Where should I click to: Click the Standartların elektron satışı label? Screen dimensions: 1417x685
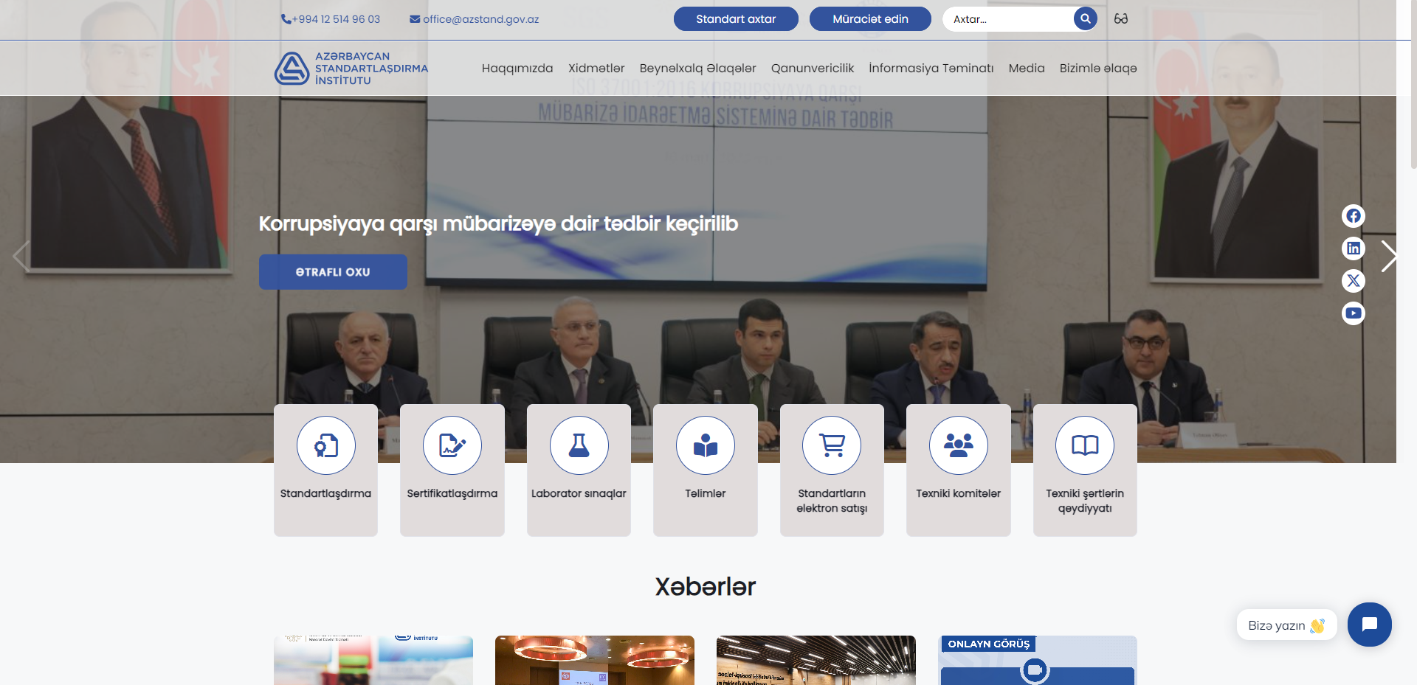pyautogui.click(x=832, y=501)
